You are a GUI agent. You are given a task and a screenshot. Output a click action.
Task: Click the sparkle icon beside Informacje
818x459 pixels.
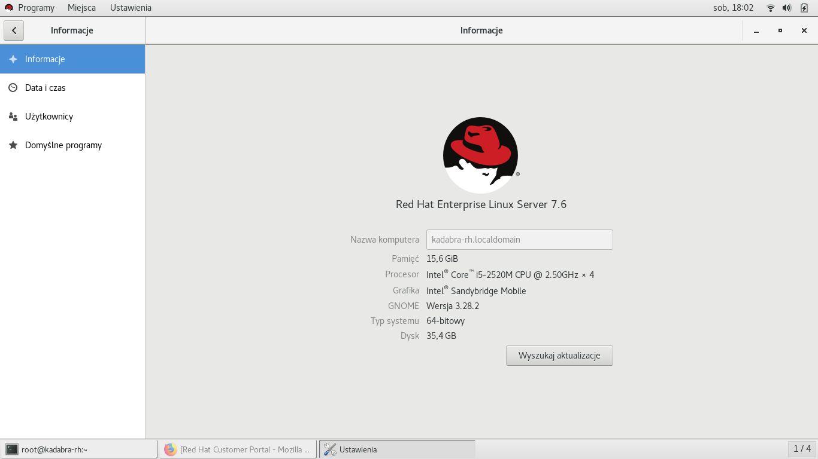click(13, 59)
